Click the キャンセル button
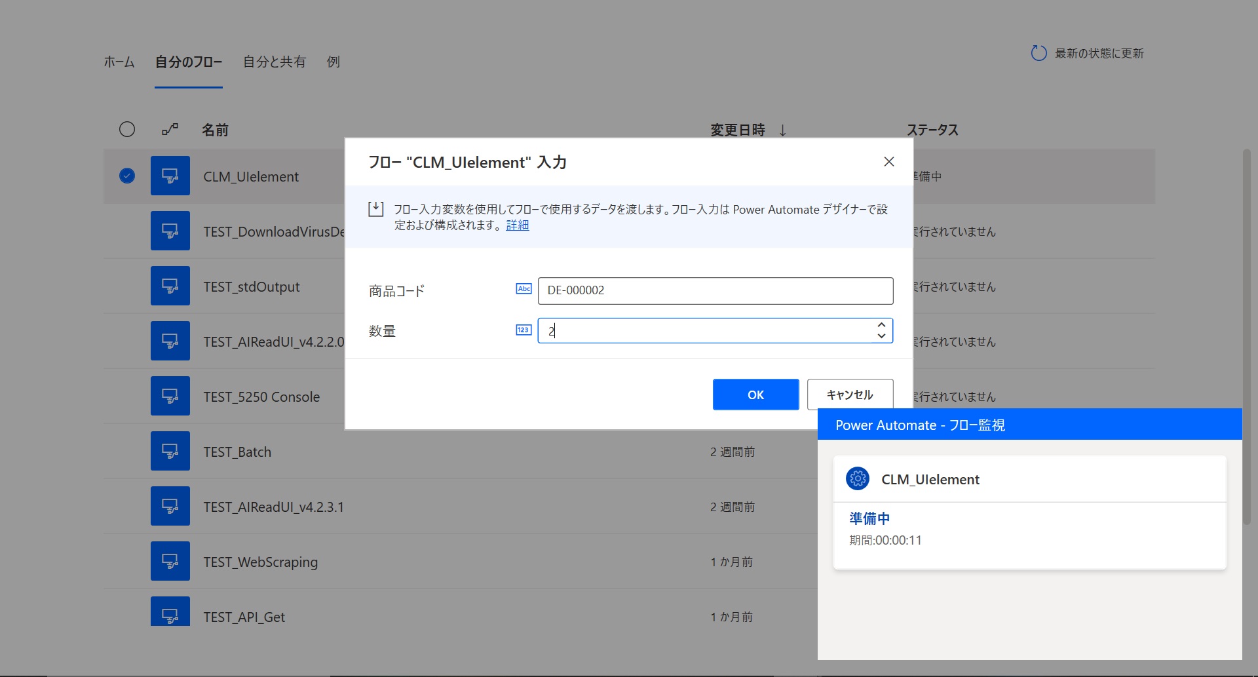This screenshot has height=677, width=1258. pyautogui.click(x=850, y=395)
